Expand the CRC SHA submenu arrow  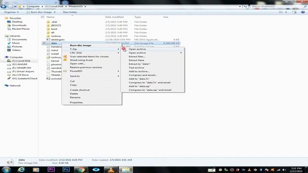[x=118, y=53]
